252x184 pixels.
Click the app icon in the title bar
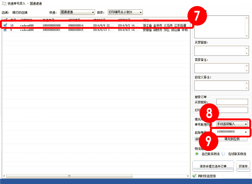[4, 3]
